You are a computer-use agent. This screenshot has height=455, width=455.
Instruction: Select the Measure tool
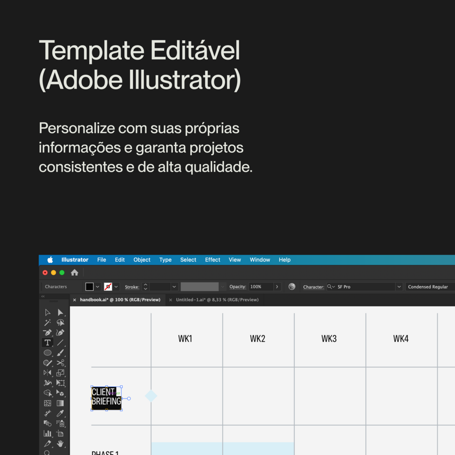point(48,413)
